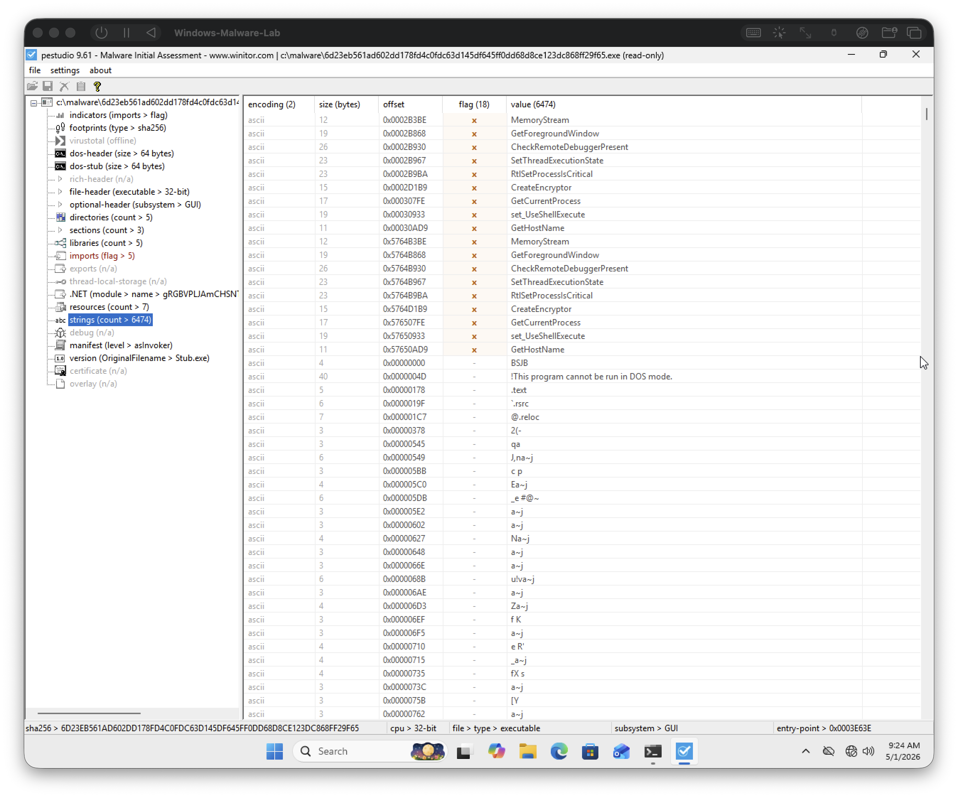Select the DOS mode message string row
The height and width of the screenshot is (798, 958).
[x=582, y=376]
